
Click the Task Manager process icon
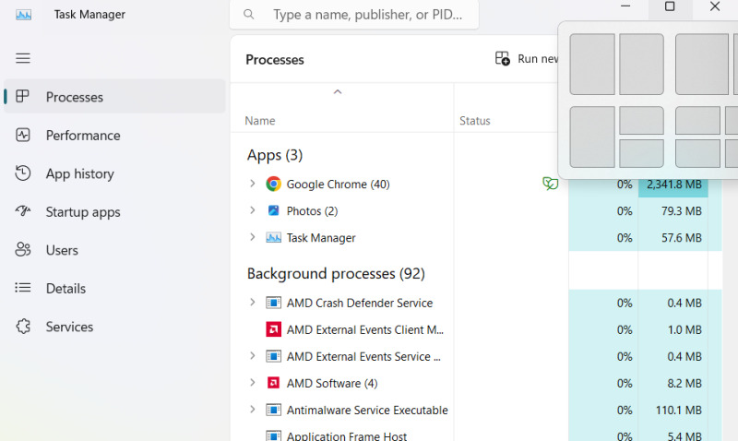click(x=273, y=237)
